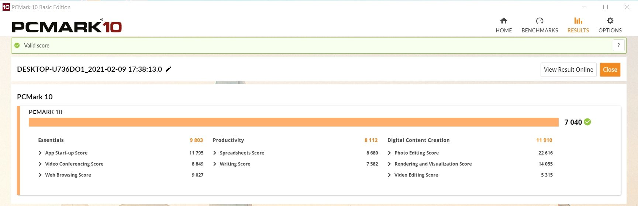This screenshot has width=638, height=206.
Task: Click the Essentials heading
Action: 51,140
